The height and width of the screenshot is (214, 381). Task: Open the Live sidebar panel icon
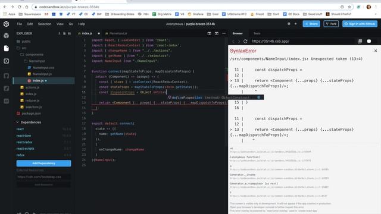tap(7, 101)
